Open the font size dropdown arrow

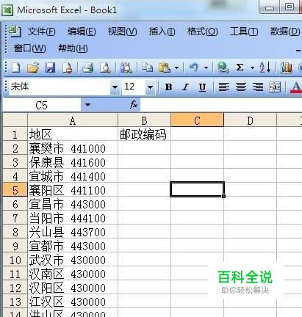pos(150,87)
